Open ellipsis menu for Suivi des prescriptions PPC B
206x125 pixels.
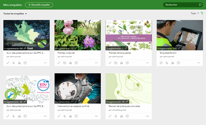point(45,116)
